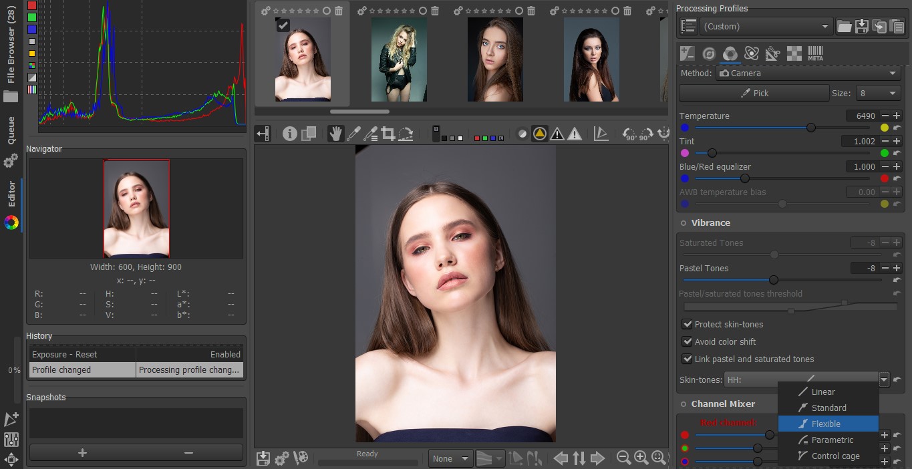Click the Pick button for white balance
The height and width of the screenshot is (469, 912).
point(754,93)
